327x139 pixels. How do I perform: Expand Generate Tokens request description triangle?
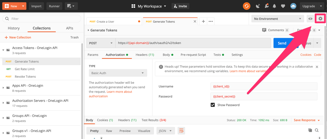[88, 30]
